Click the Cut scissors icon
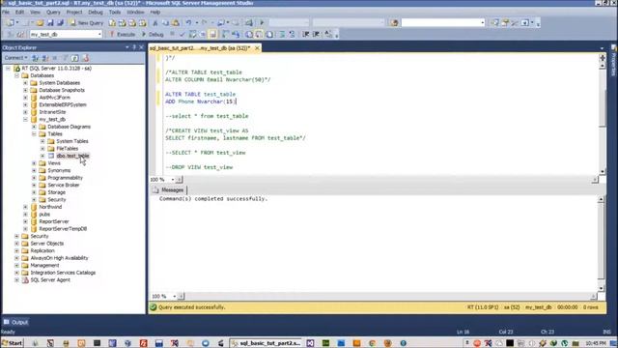Viewport: 618px width, 348px height. [x=154, y=23]
